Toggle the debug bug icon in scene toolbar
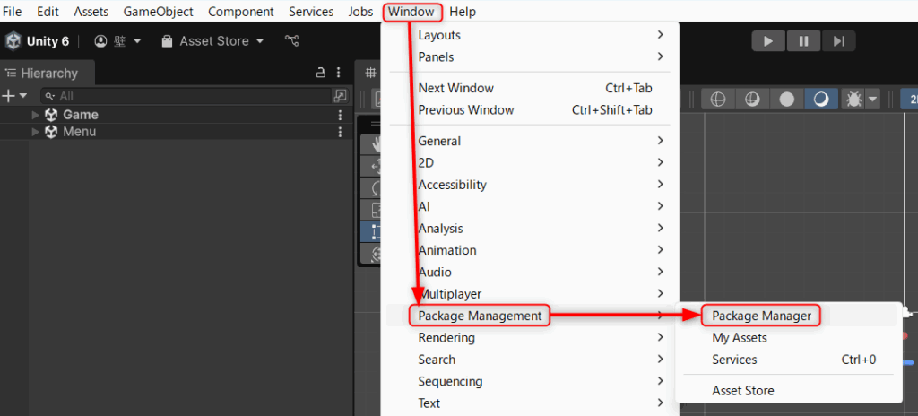 point(853,100)
